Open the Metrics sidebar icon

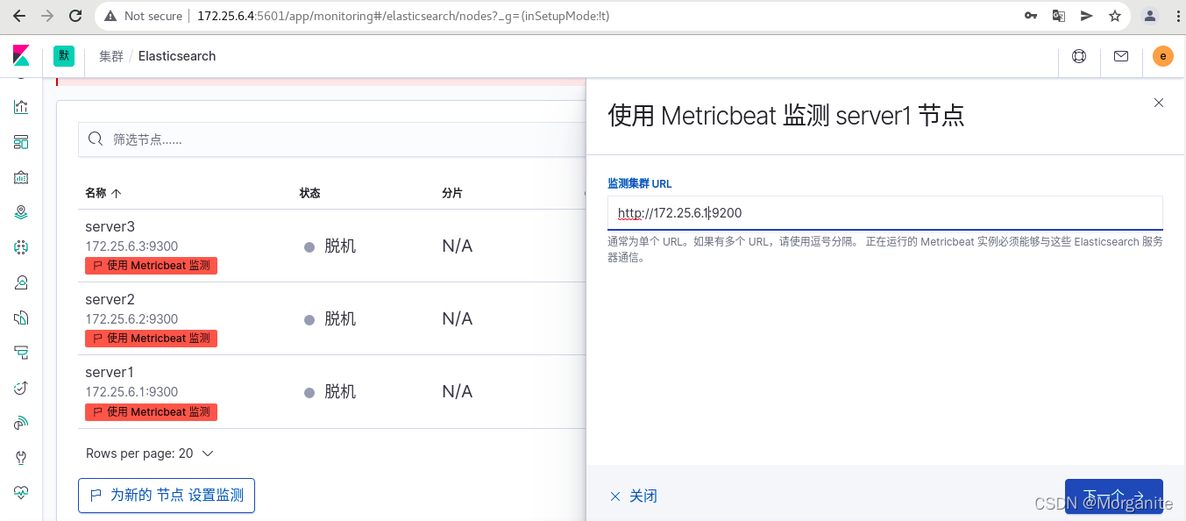pyautogui.click(x=21, y=282)
